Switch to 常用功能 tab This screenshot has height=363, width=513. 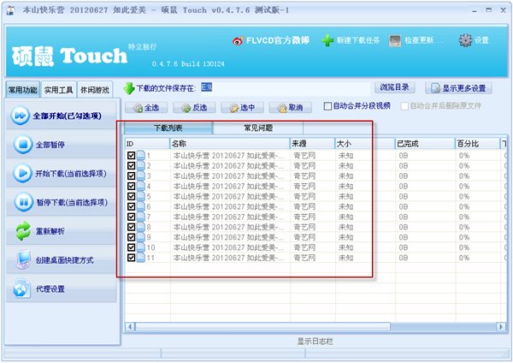[x=22, y=90]
